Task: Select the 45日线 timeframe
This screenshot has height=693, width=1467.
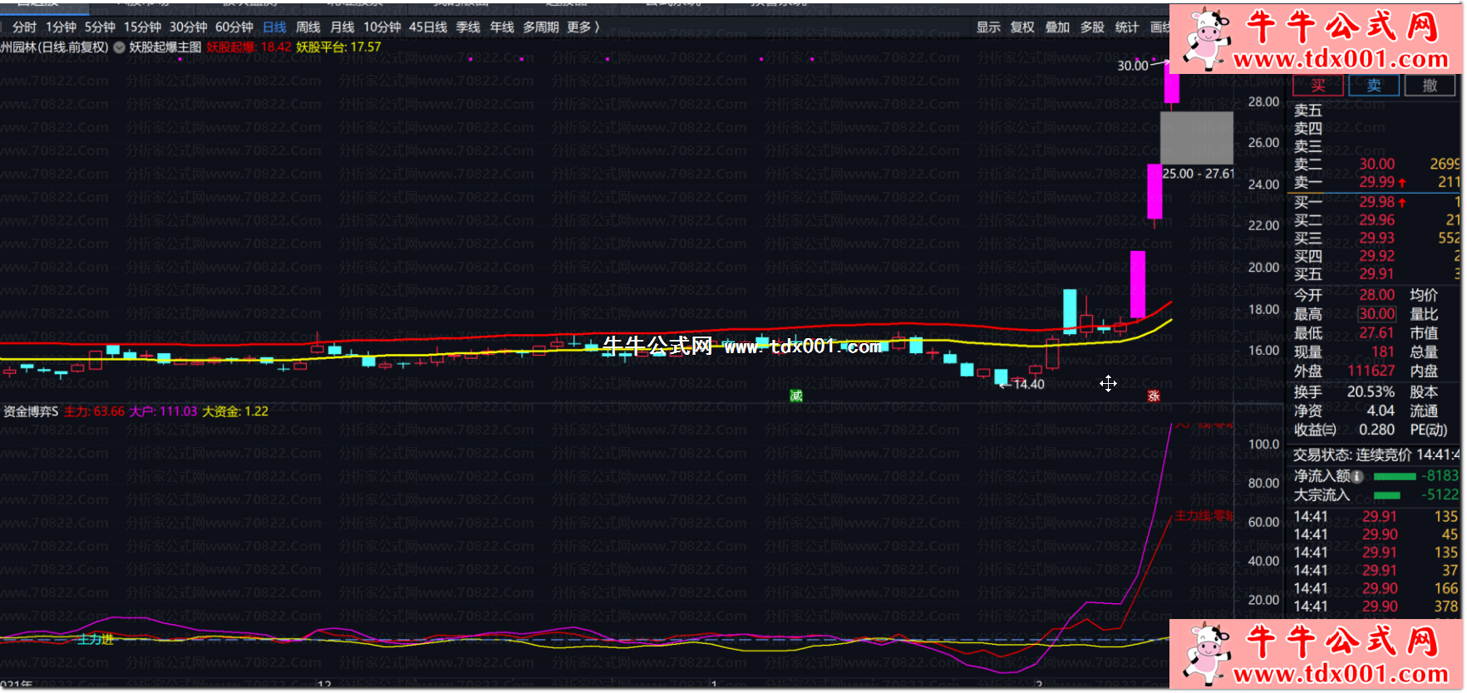Action: click(427, 27)
